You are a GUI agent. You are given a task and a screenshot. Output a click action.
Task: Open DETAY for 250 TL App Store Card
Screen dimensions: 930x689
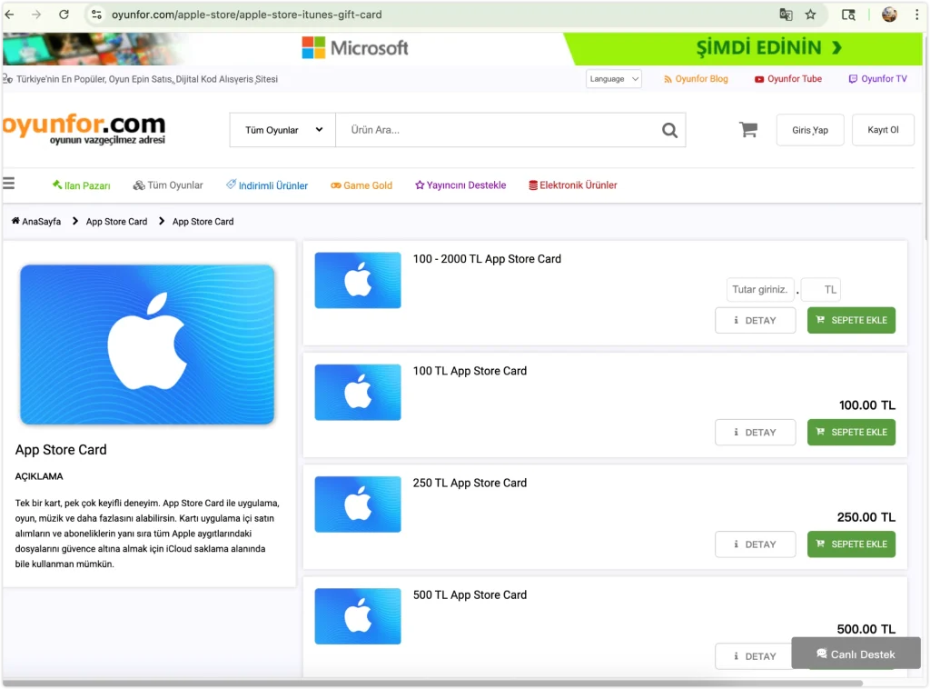click(755, 544)
